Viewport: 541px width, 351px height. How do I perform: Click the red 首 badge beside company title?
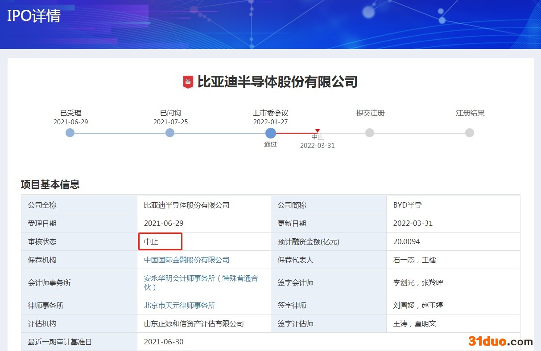point(188,82)
